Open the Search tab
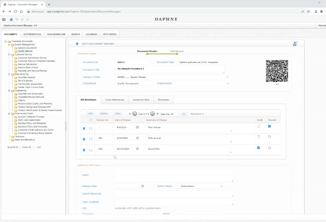 coord(76,34)
